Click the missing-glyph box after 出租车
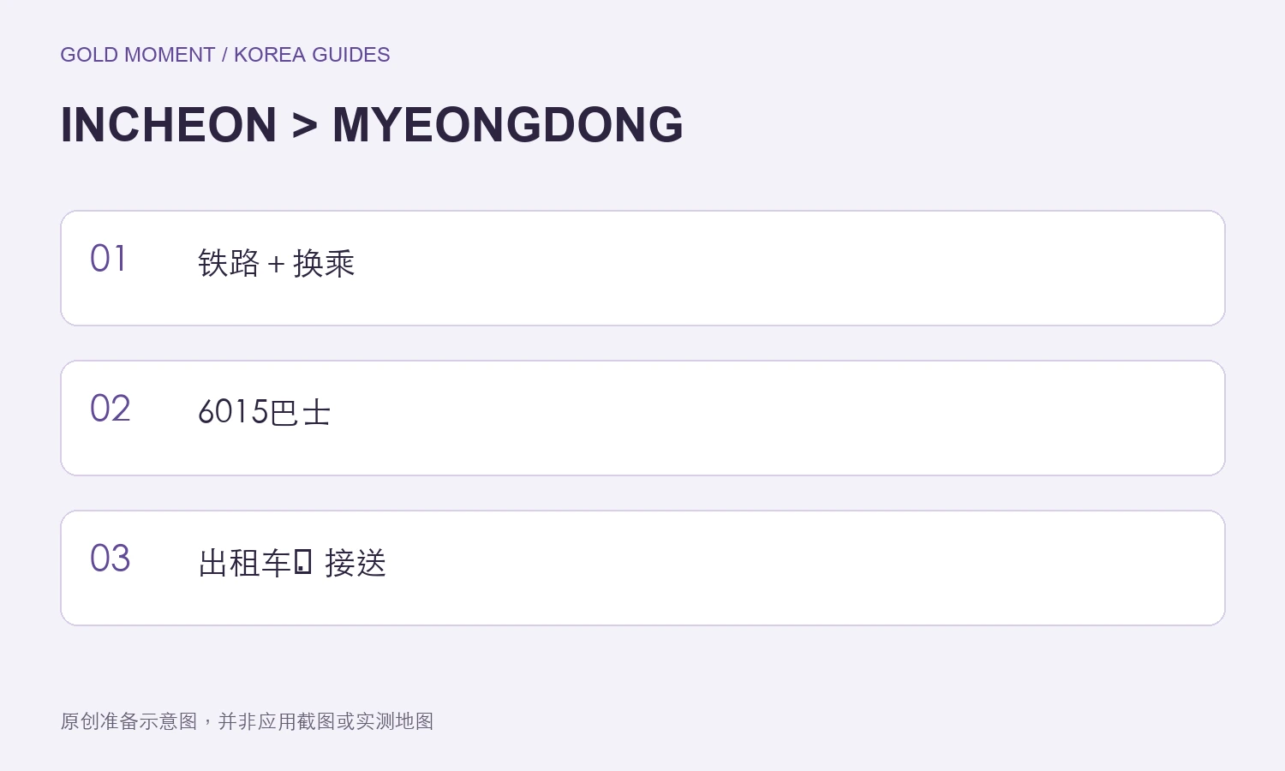The image size is (1285, 771). coord(302,562)
